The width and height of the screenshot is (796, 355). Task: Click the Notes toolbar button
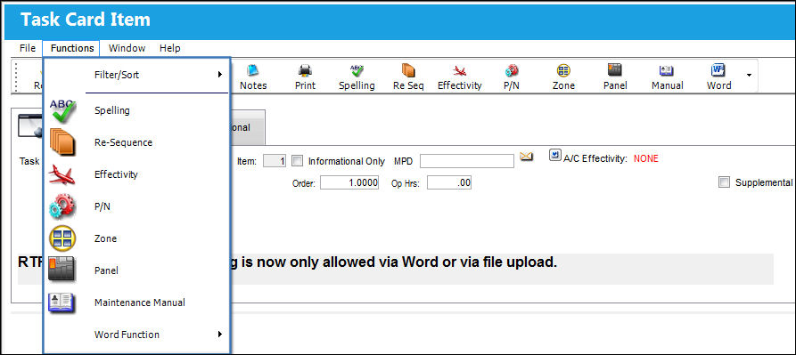(253, 77)
